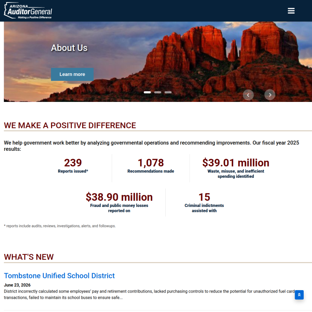This screenshot has width=312, height=312.
Task: Click the We Make a Positive Difference heading
Action: coord(70,125)
